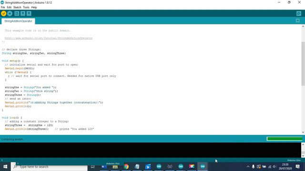305x171 pixels.
Task: Open Google Chrome from the taskbar
Action: coord(126,167)
